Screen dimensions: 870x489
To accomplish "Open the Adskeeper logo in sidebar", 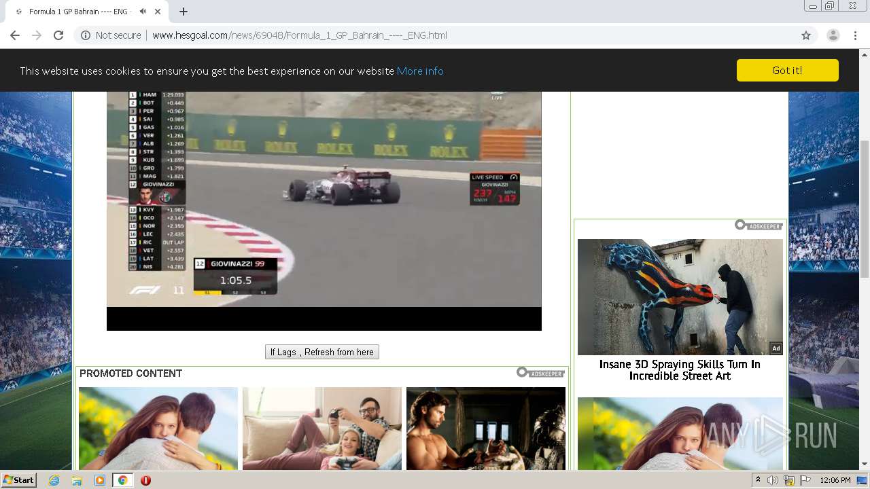I will coord(759,225).
